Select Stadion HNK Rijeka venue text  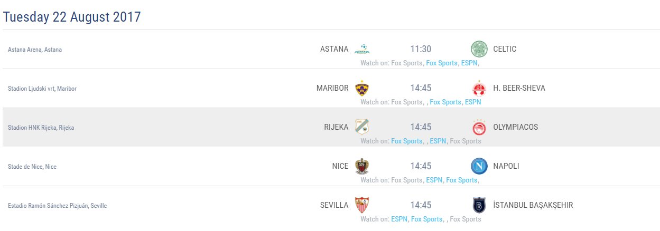pyautogui.click(x=41, y=128)
